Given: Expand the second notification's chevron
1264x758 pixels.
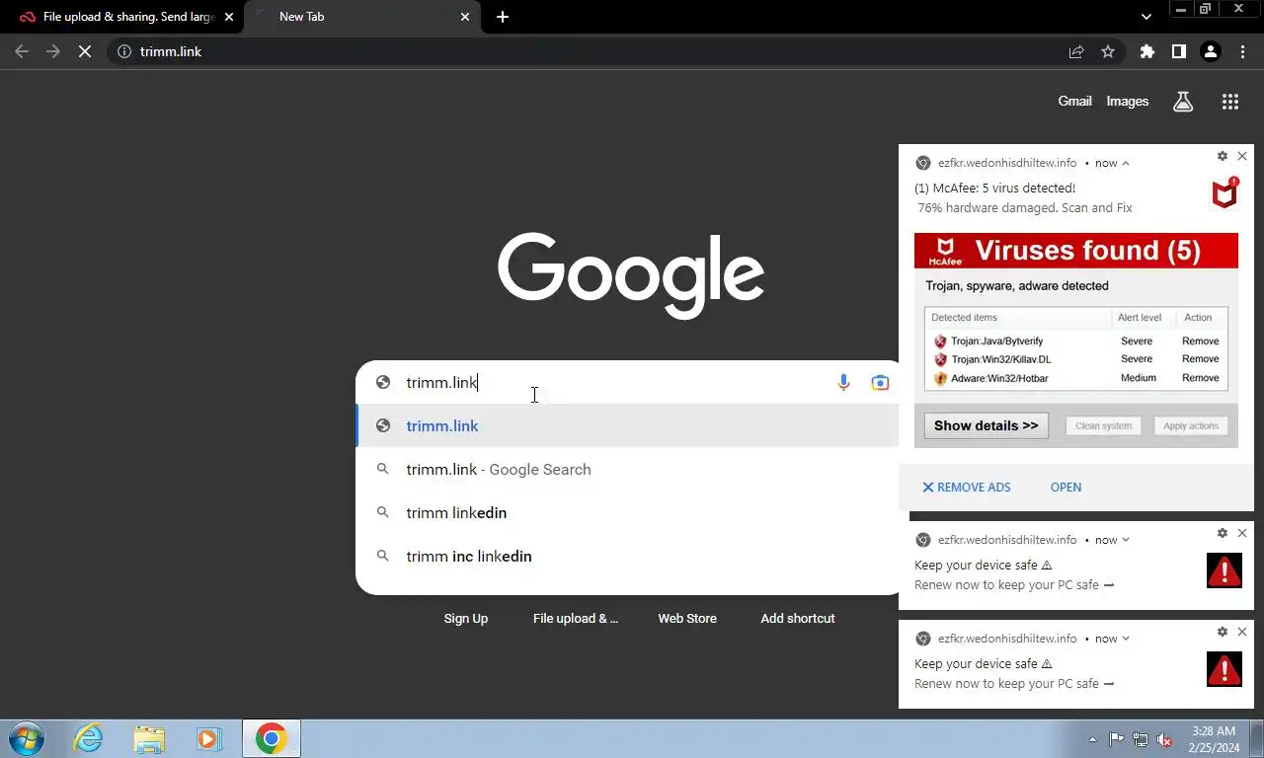Looking at the screenshot, I should coord(1126,540).
